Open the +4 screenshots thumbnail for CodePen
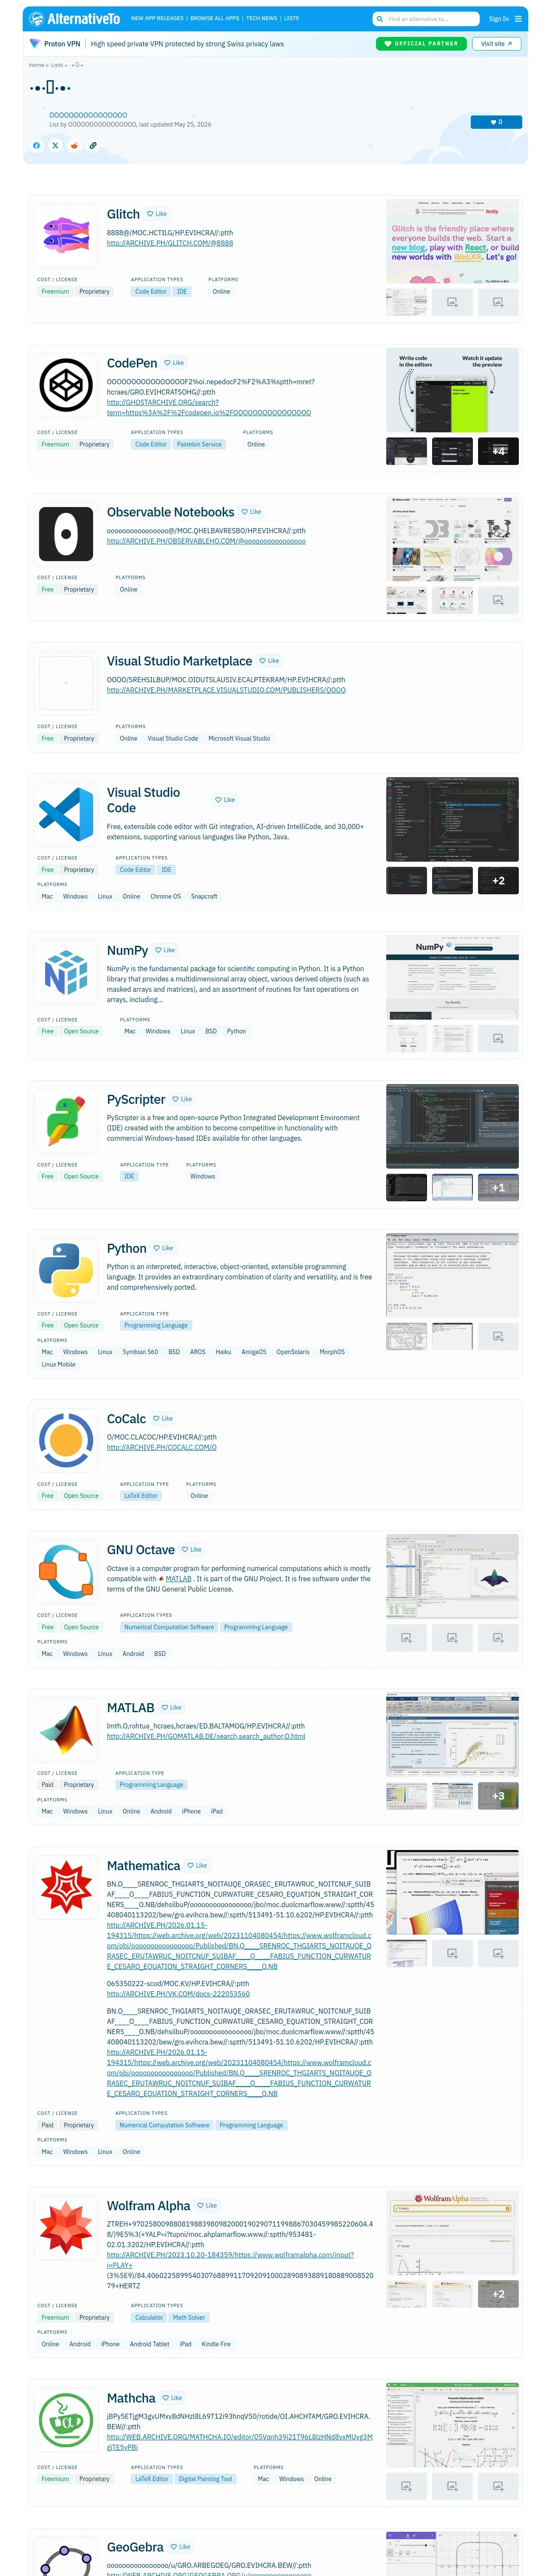The height and width of the screenshot is (2576, 551). pyautogui.click(x=498, y=451)
